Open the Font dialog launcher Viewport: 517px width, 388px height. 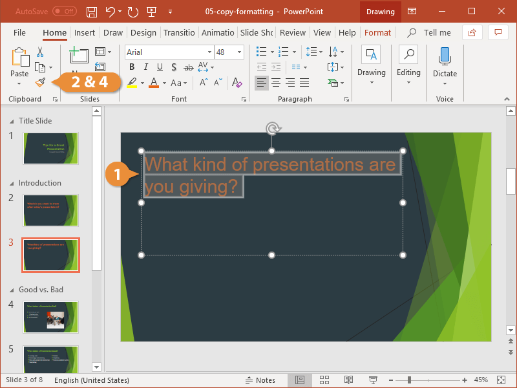[x=244, y=98]
